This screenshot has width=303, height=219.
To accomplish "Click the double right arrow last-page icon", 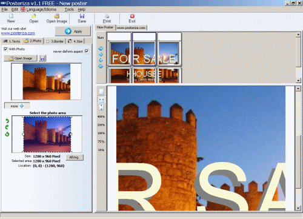I will (x=101, y=66).
